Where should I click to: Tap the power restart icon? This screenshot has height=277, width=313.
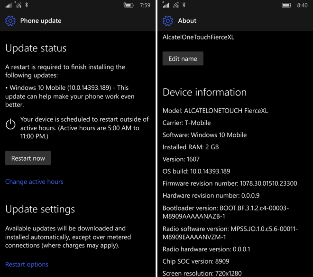10,124
